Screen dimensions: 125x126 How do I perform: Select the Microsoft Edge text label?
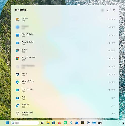[28, 81]
